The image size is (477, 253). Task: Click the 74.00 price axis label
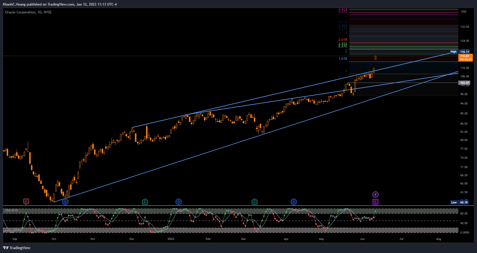(x=464, y=158)
